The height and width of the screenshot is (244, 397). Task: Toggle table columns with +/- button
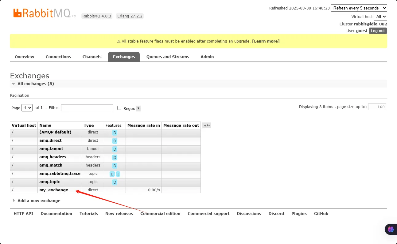[x=207, y=125]
